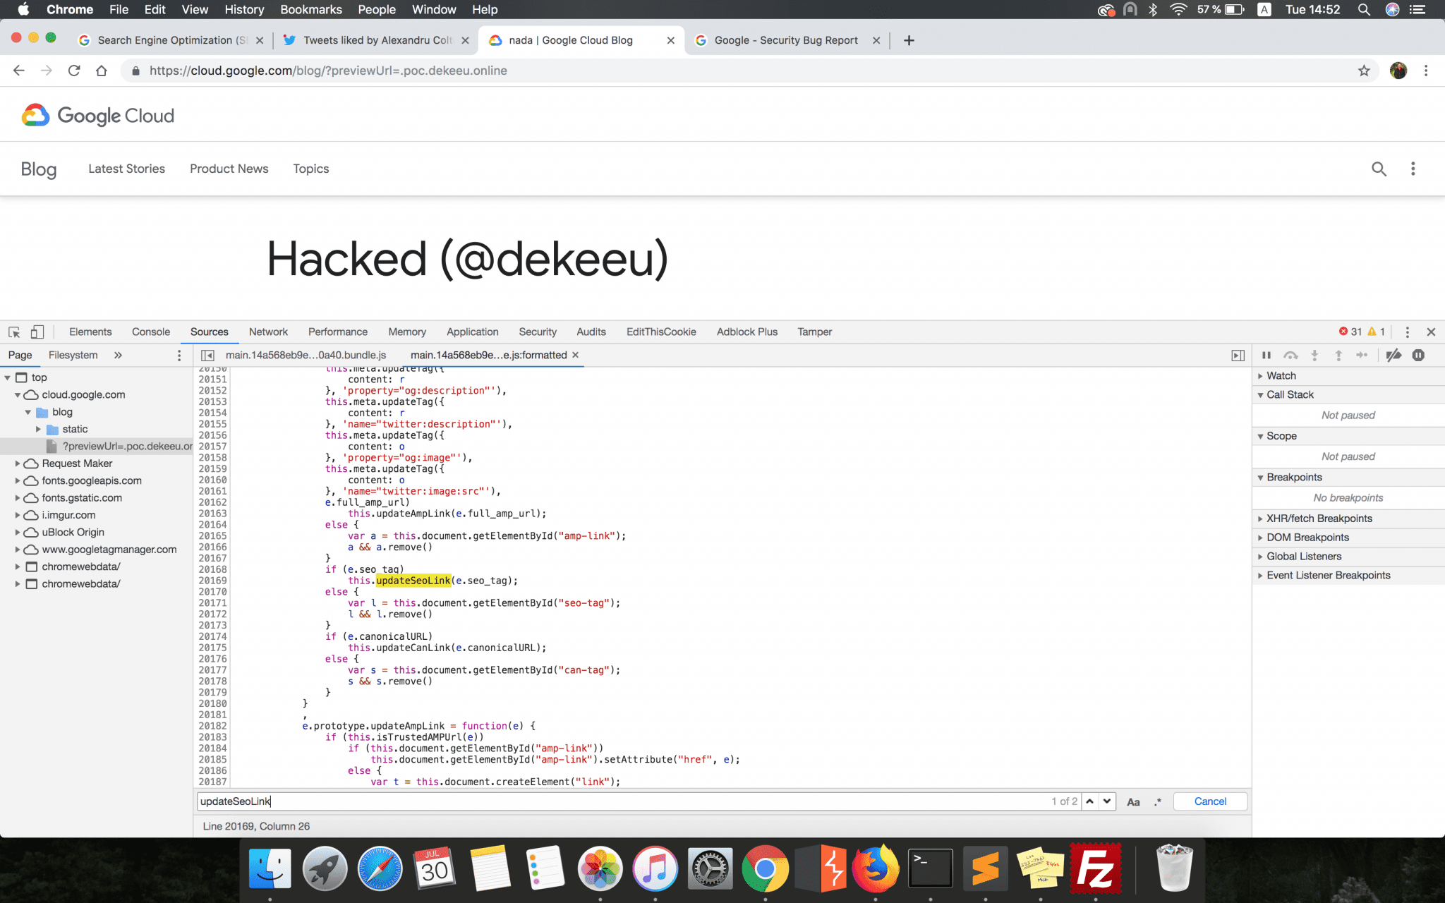The height and width of the screenshot is (903, 1445).
Task: Open the History menu in menu bar
Action: (x=244, y=9)
